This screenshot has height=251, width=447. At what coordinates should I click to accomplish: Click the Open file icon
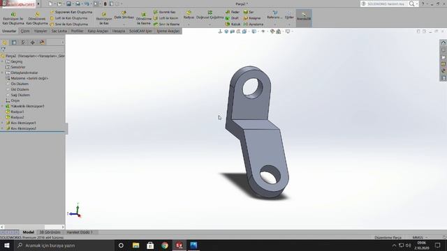coord(59,4)
